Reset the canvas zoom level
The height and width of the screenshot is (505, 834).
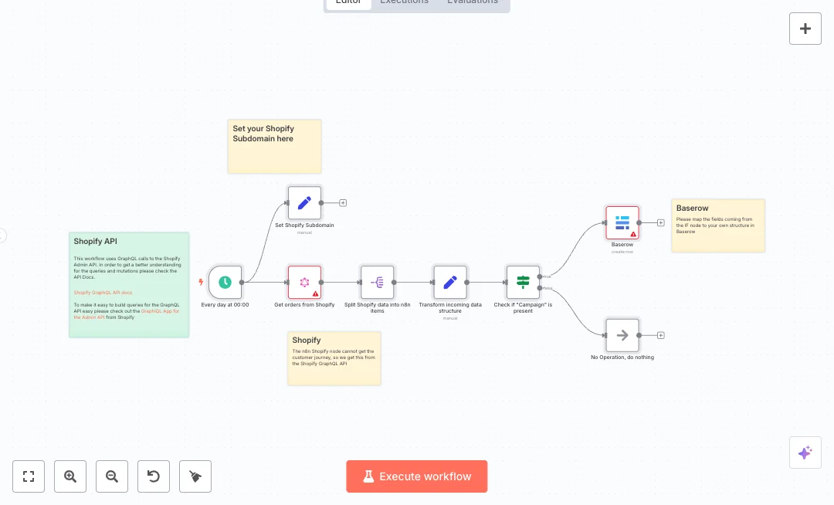(154, 476)
